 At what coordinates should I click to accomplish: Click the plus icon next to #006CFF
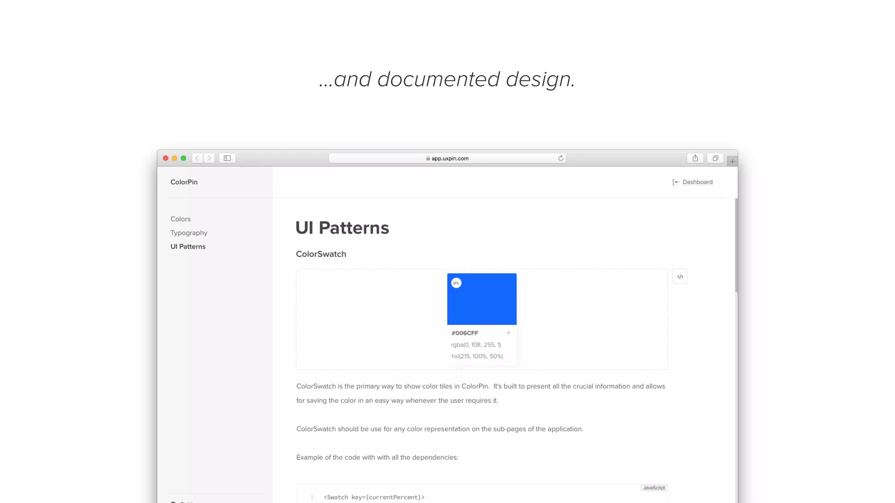pyautogui.click(x=509, y=333)
